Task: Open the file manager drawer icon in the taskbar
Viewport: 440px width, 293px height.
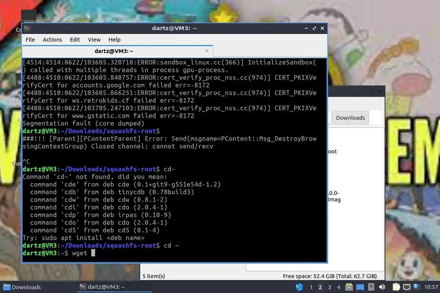Action: [x=349, y=287]
